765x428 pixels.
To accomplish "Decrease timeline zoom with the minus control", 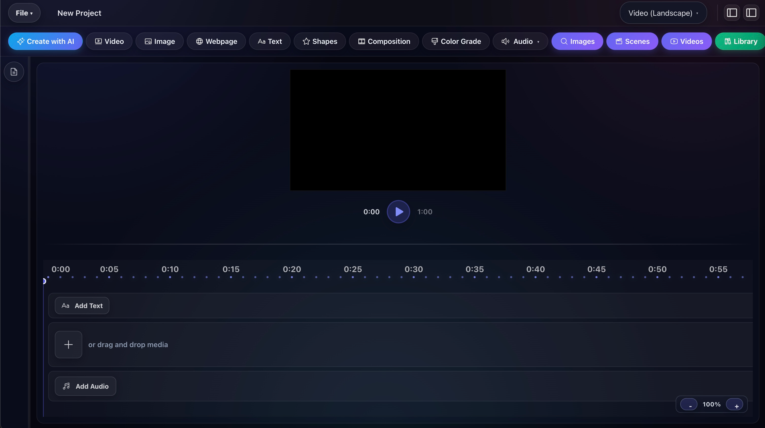I will pos(689,404).
